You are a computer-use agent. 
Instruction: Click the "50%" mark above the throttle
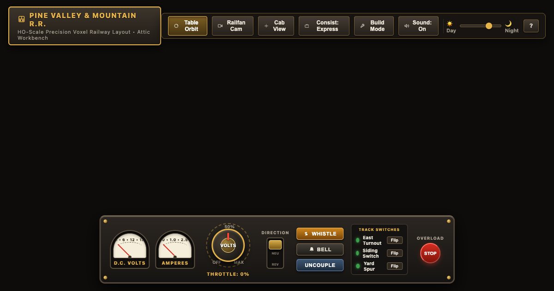point(229,227)
